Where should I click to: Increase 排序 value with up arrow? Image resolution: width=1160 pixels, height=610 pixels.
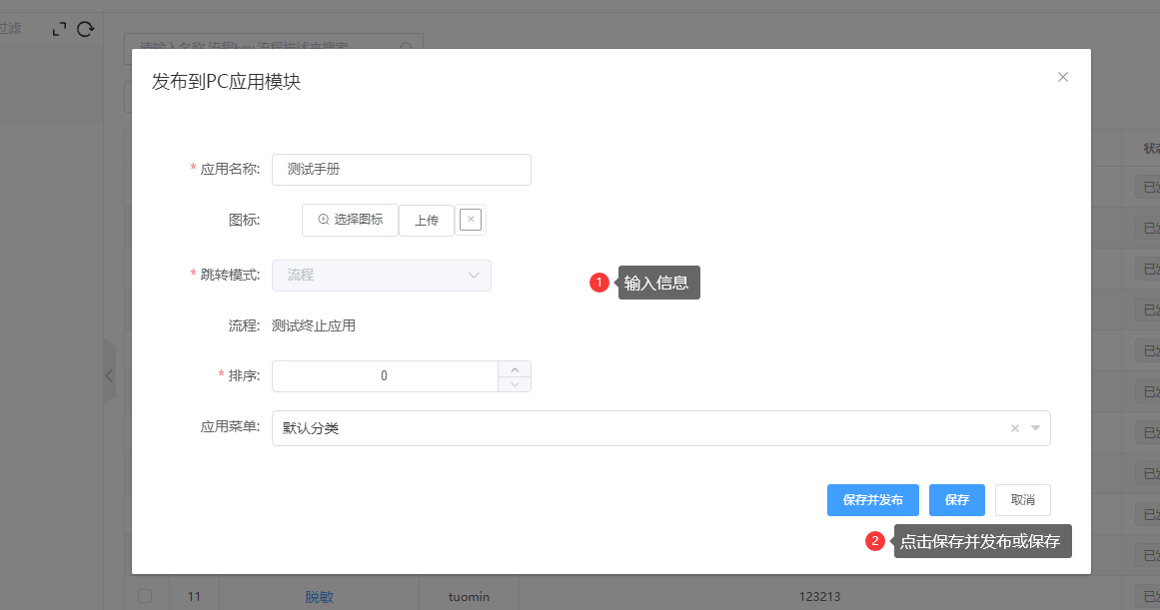click(x=515, y=368)
